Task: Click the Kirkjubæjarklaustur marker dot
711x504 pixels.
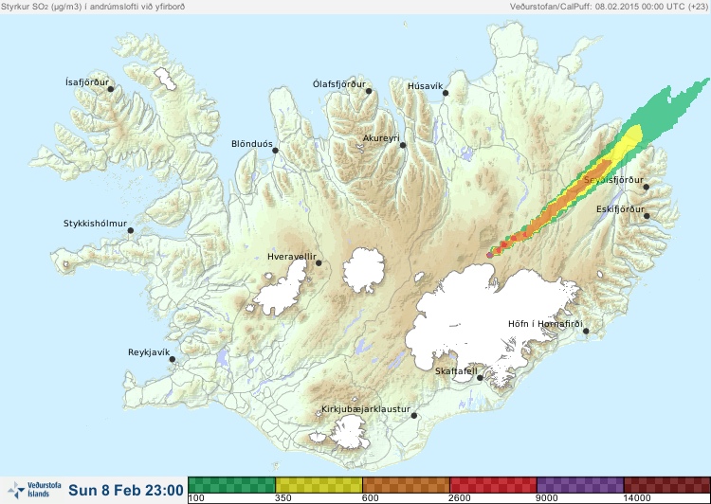Action: coord(413,416)
